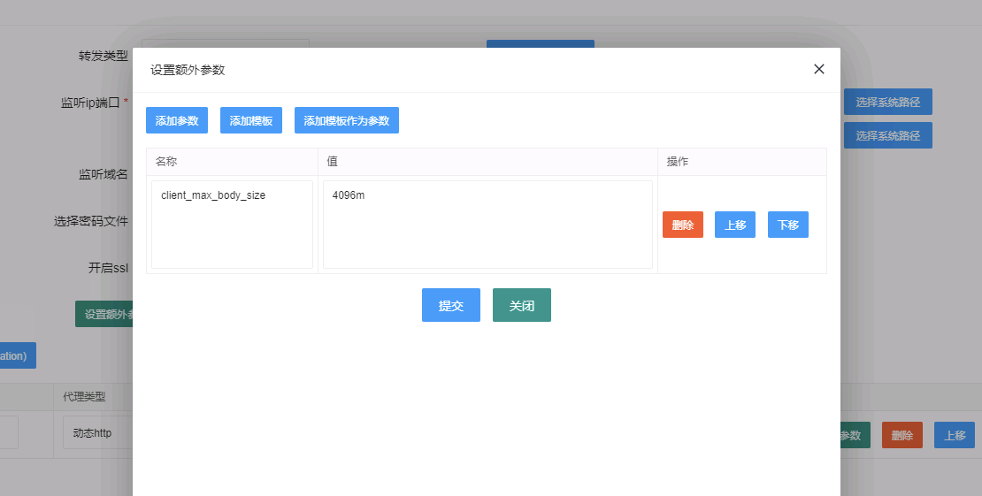Click the value field containing 4096m
The height and width of the screenshot is (496, 982).
pos(487,225)
